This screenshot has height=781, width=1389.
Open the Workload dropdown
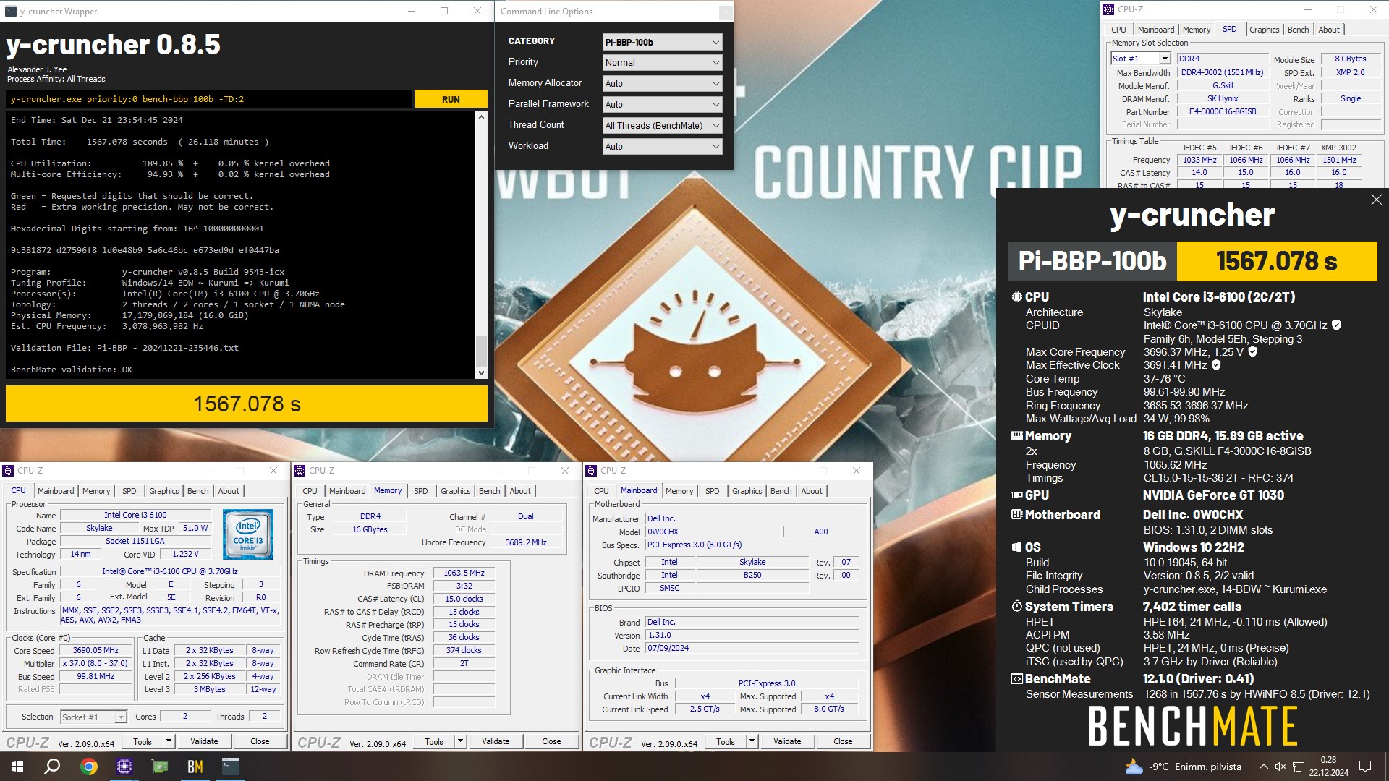662,147
